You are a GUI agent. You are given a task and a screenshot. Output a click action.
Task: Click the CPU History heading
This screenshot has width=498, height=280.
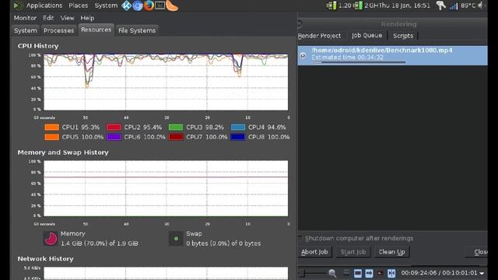coord(38,46)
